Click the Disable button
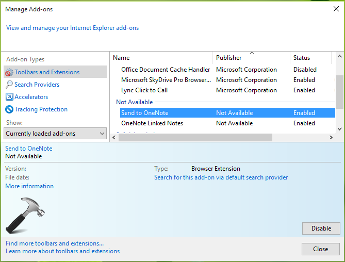This screenshot has width=345, height=262. click(321, 228)
